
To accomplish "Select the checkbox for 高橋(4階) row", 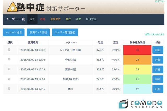I will tap(9, 69).
